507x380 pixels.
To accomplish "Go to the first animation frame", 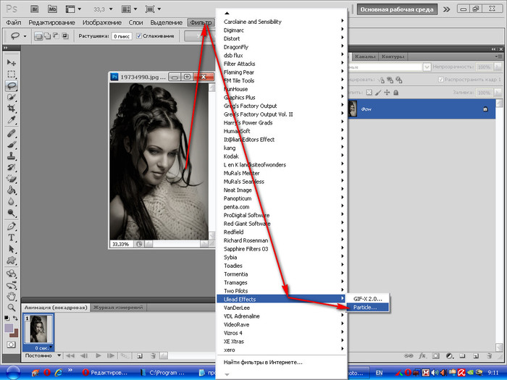I will click(x=70, y=356).
